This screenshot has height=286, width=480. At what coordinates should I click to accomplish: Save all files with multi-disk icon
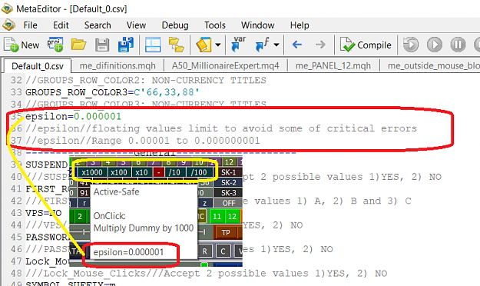tap(125, 45)
